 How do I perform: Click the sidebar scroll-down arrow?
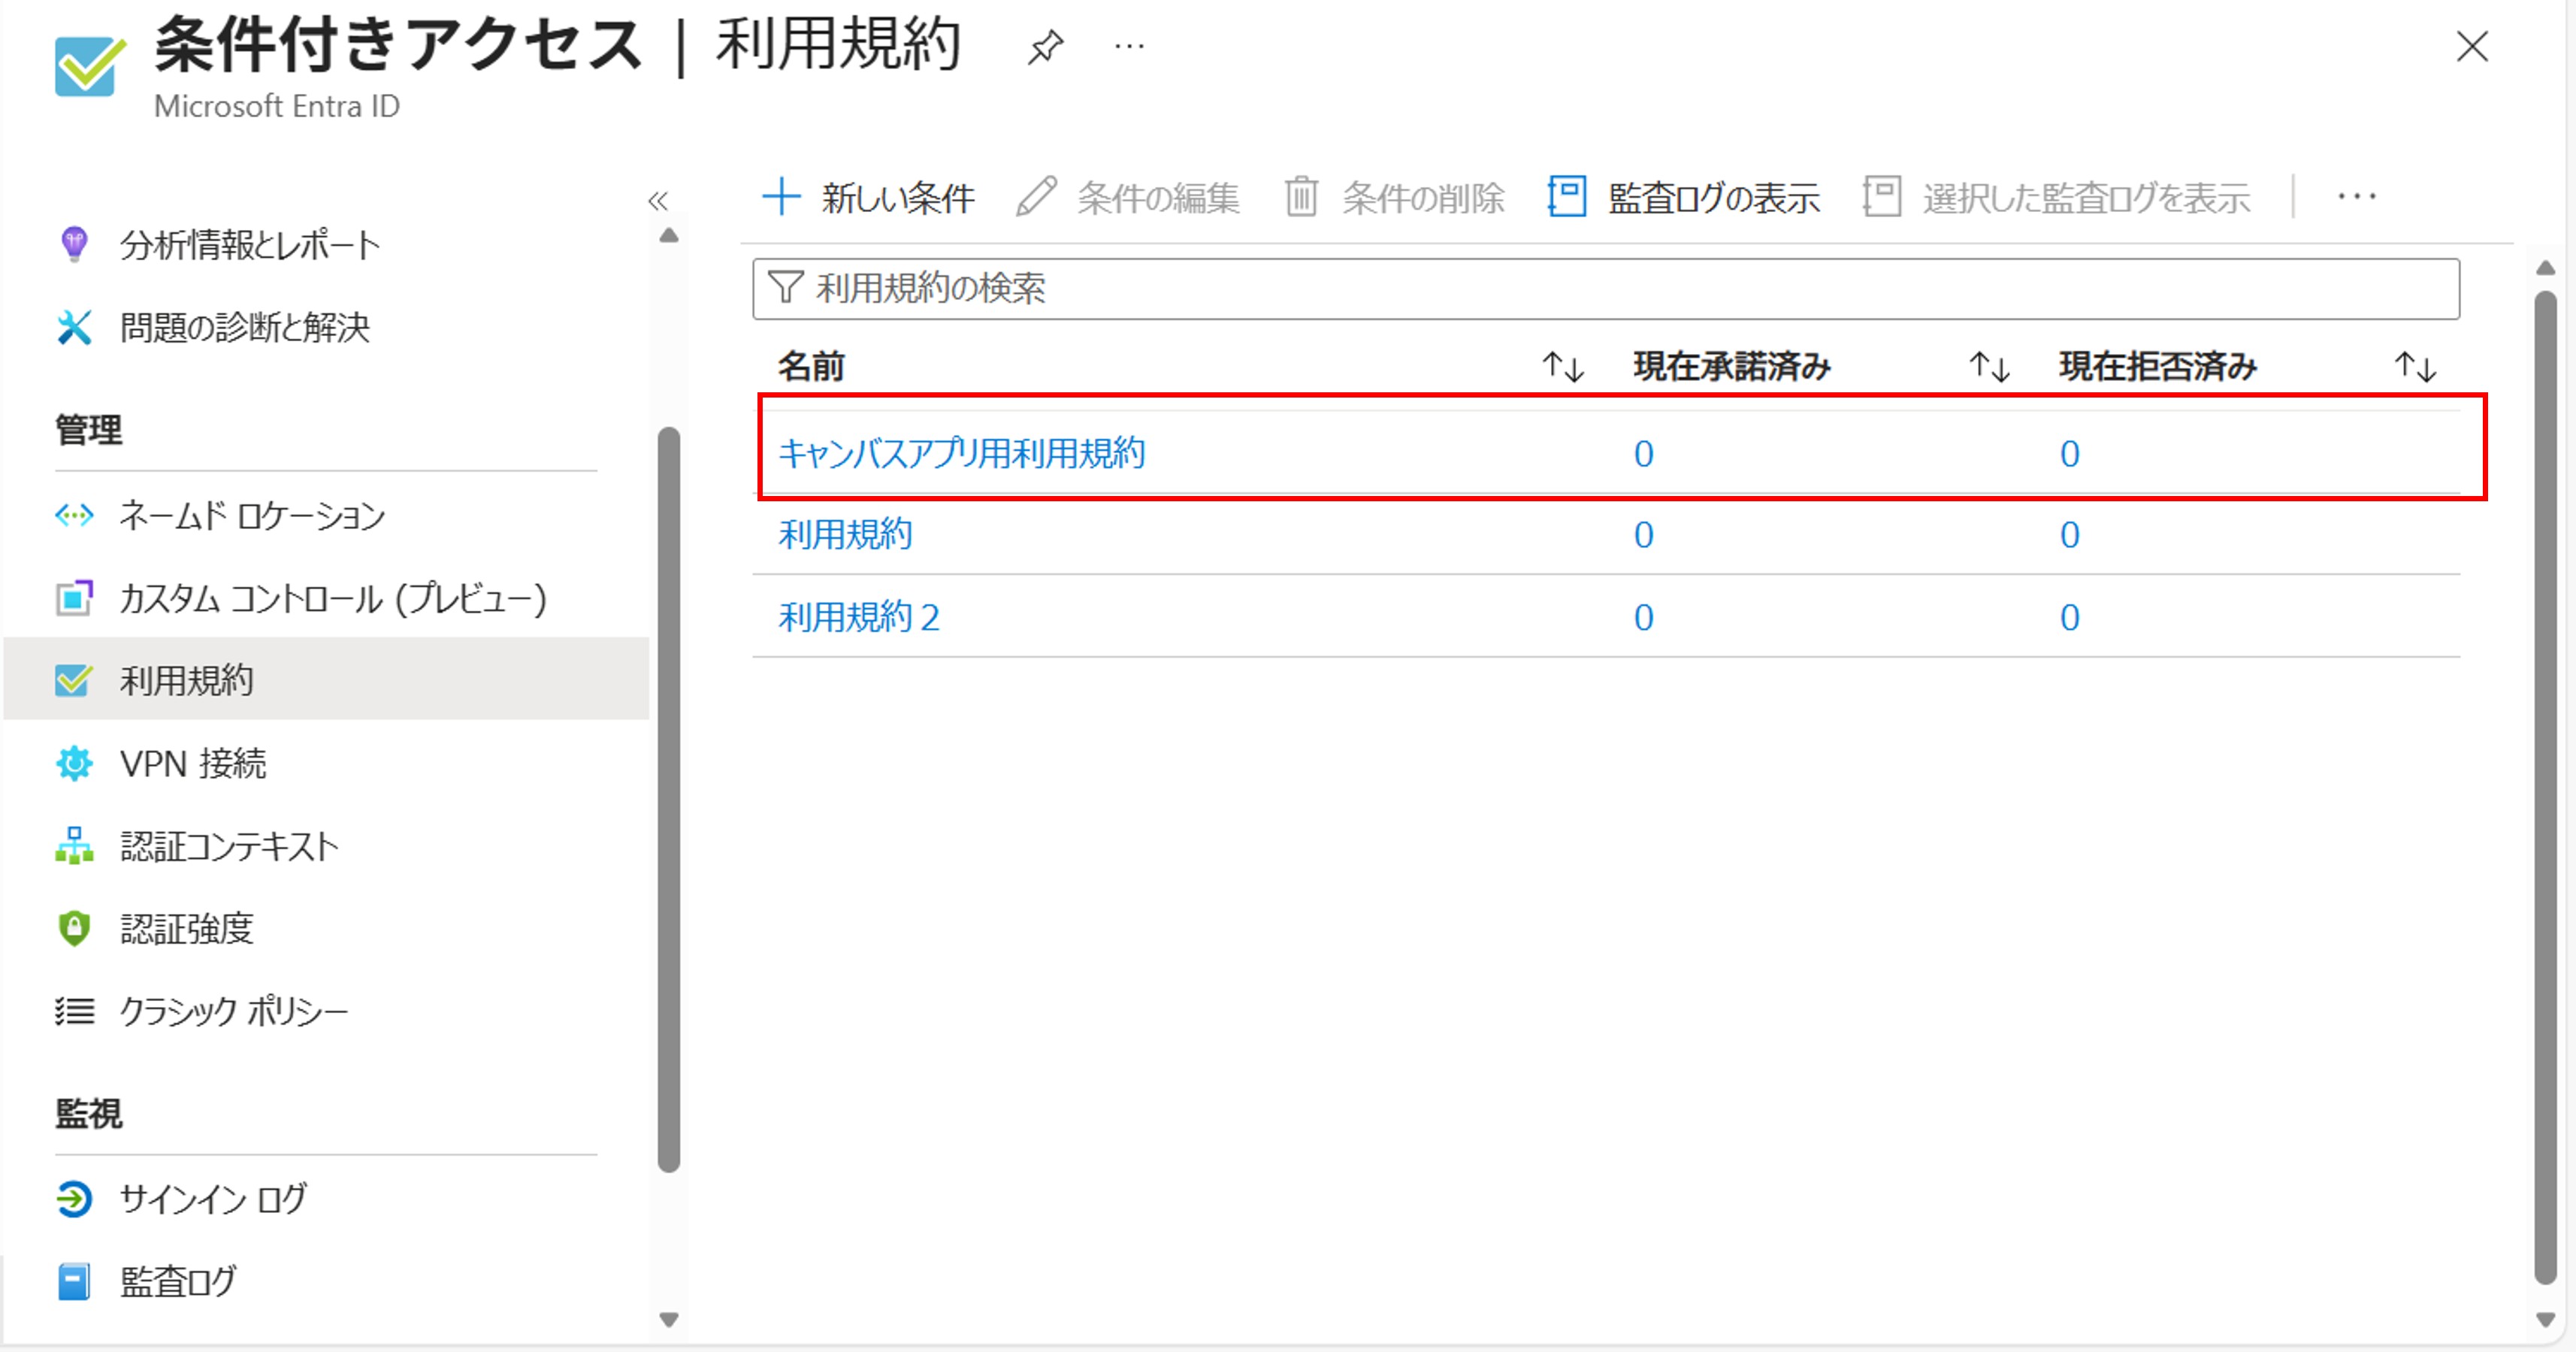tap(669, 1320)
